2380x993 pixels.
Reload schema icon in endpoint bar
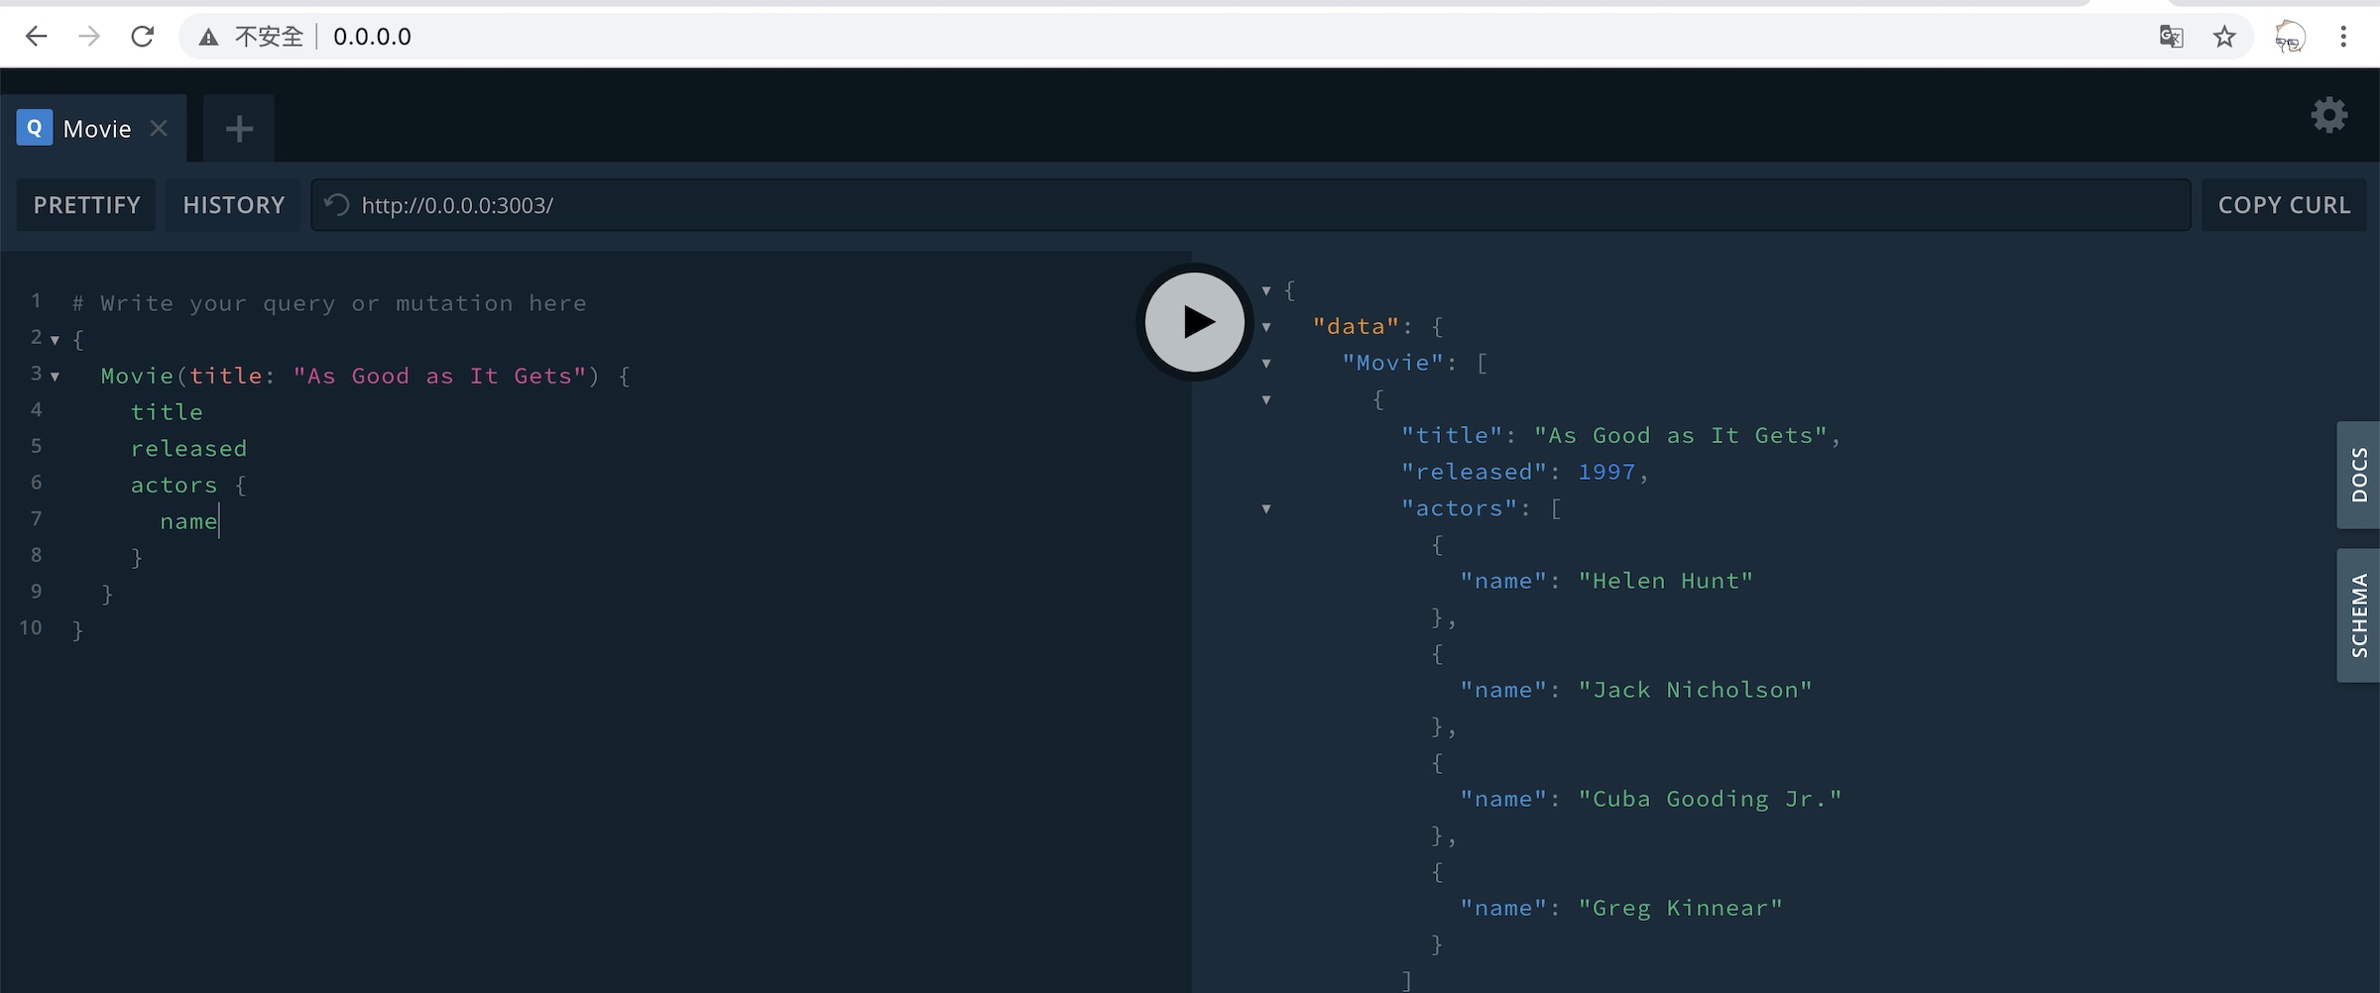coord(337,205)
